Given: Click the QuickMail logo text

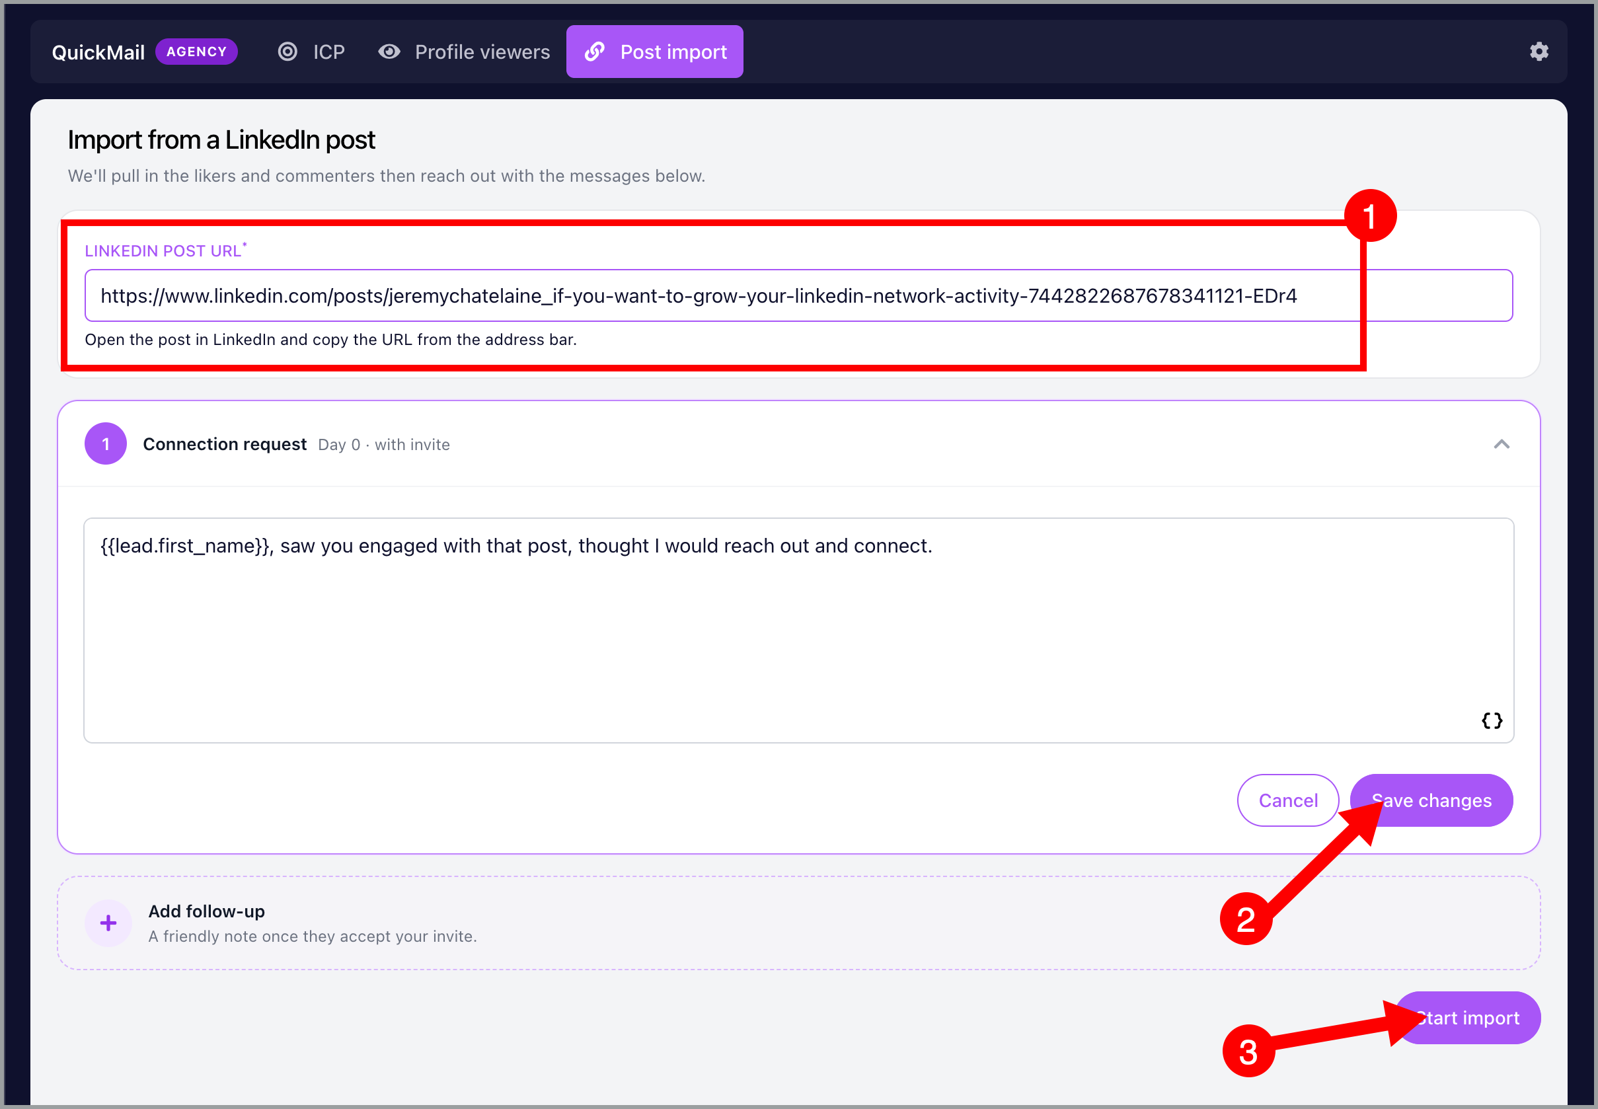Looking at the screenshot, I should [98, 52].
